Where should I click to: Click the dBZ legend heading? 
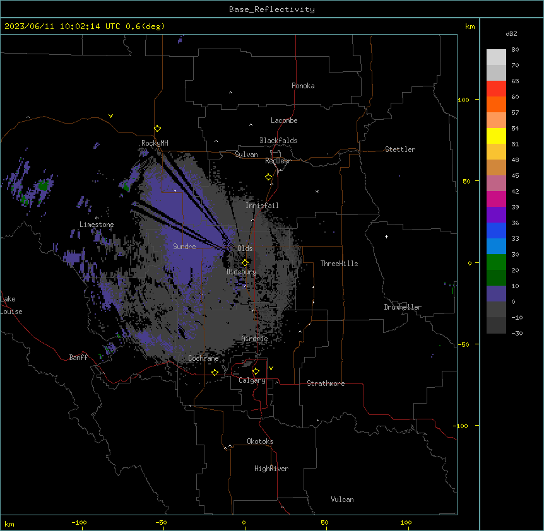point(511,33)
